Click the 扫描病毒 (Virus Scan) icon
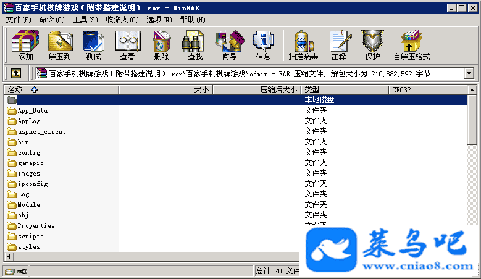The height and width of the screenshot is (279, 481). [303, 45]
